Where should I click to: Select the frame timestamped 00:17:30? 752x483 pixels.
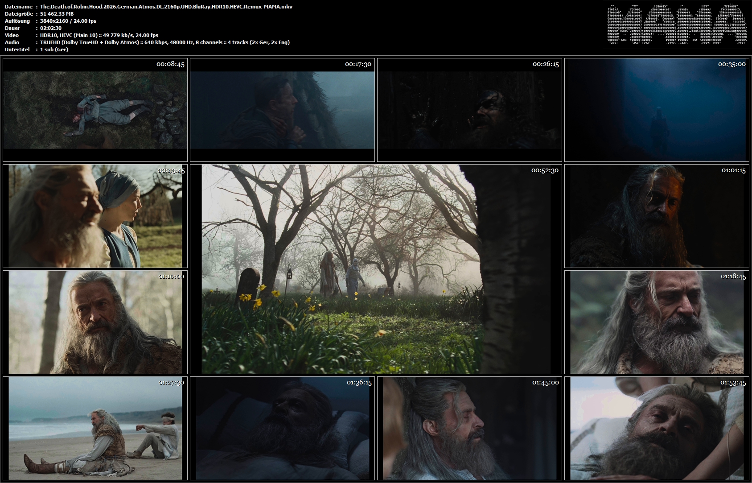pyautogui.click(x=282, y=110)
